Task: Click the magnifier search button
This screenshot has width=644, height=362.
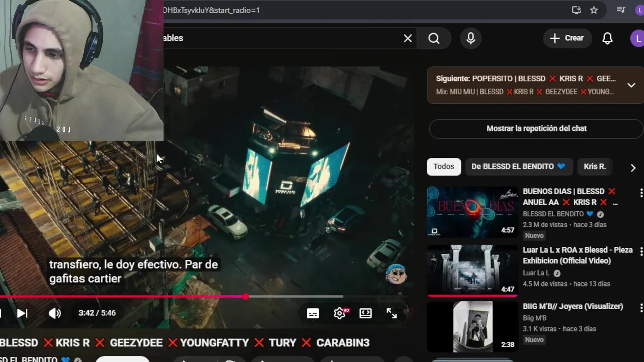Action: click(434, 38)
